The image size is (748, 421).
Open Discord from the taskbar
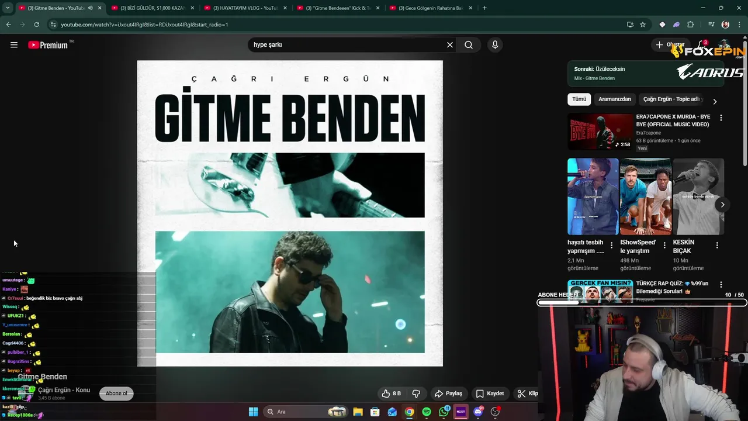(x=479, y=412)
